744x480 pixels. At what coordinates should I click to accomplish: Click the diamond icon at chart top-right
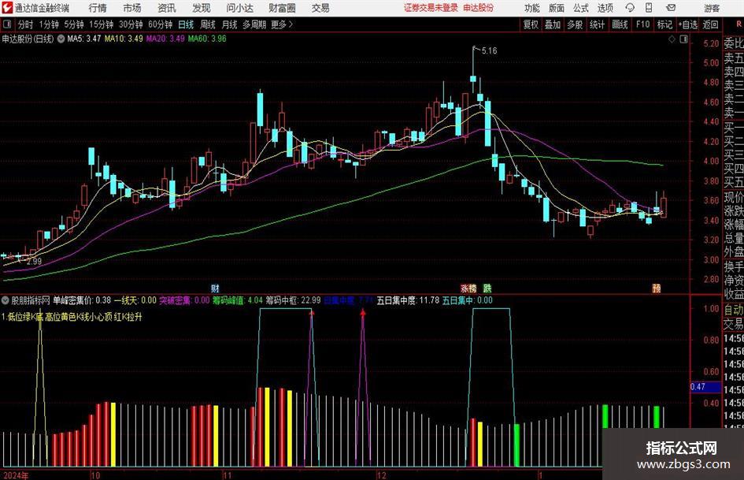coord(672,39)
